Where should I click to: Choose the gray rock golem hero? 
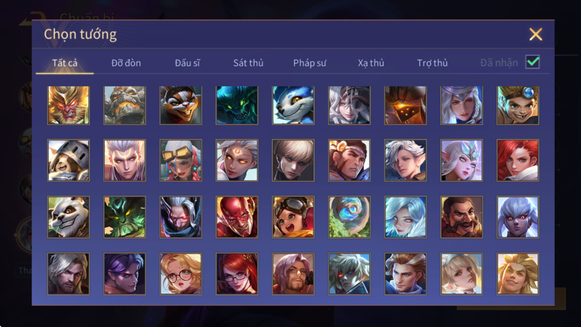click(125, 105)
